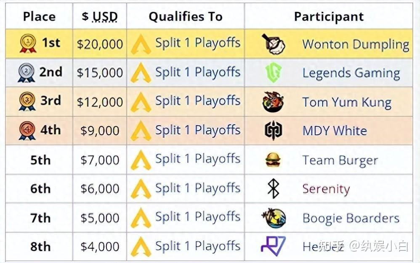Click the bronze 3rd place medal
Screen dimensions: 420x263
(27, 102)
